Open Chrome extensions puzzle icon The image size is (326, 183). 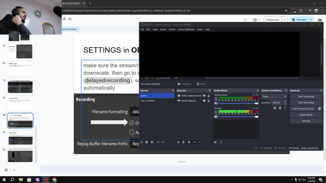(301, 11)
